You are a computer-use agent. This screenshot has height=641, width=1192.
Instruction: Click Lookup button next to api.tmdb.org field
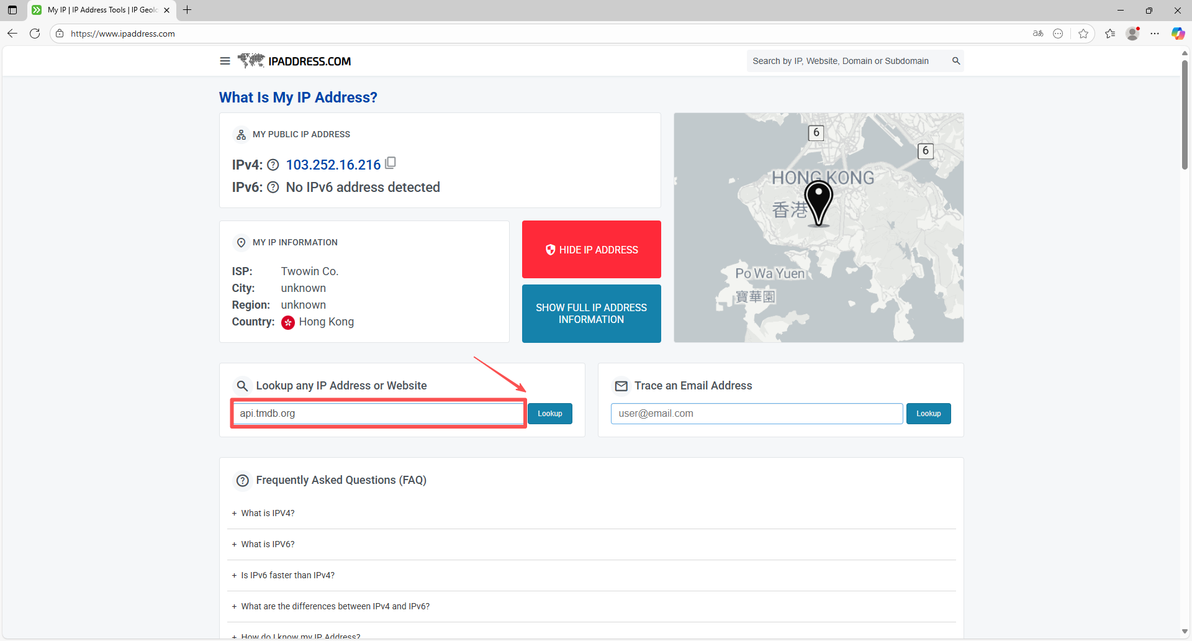[x=550, y=414]
